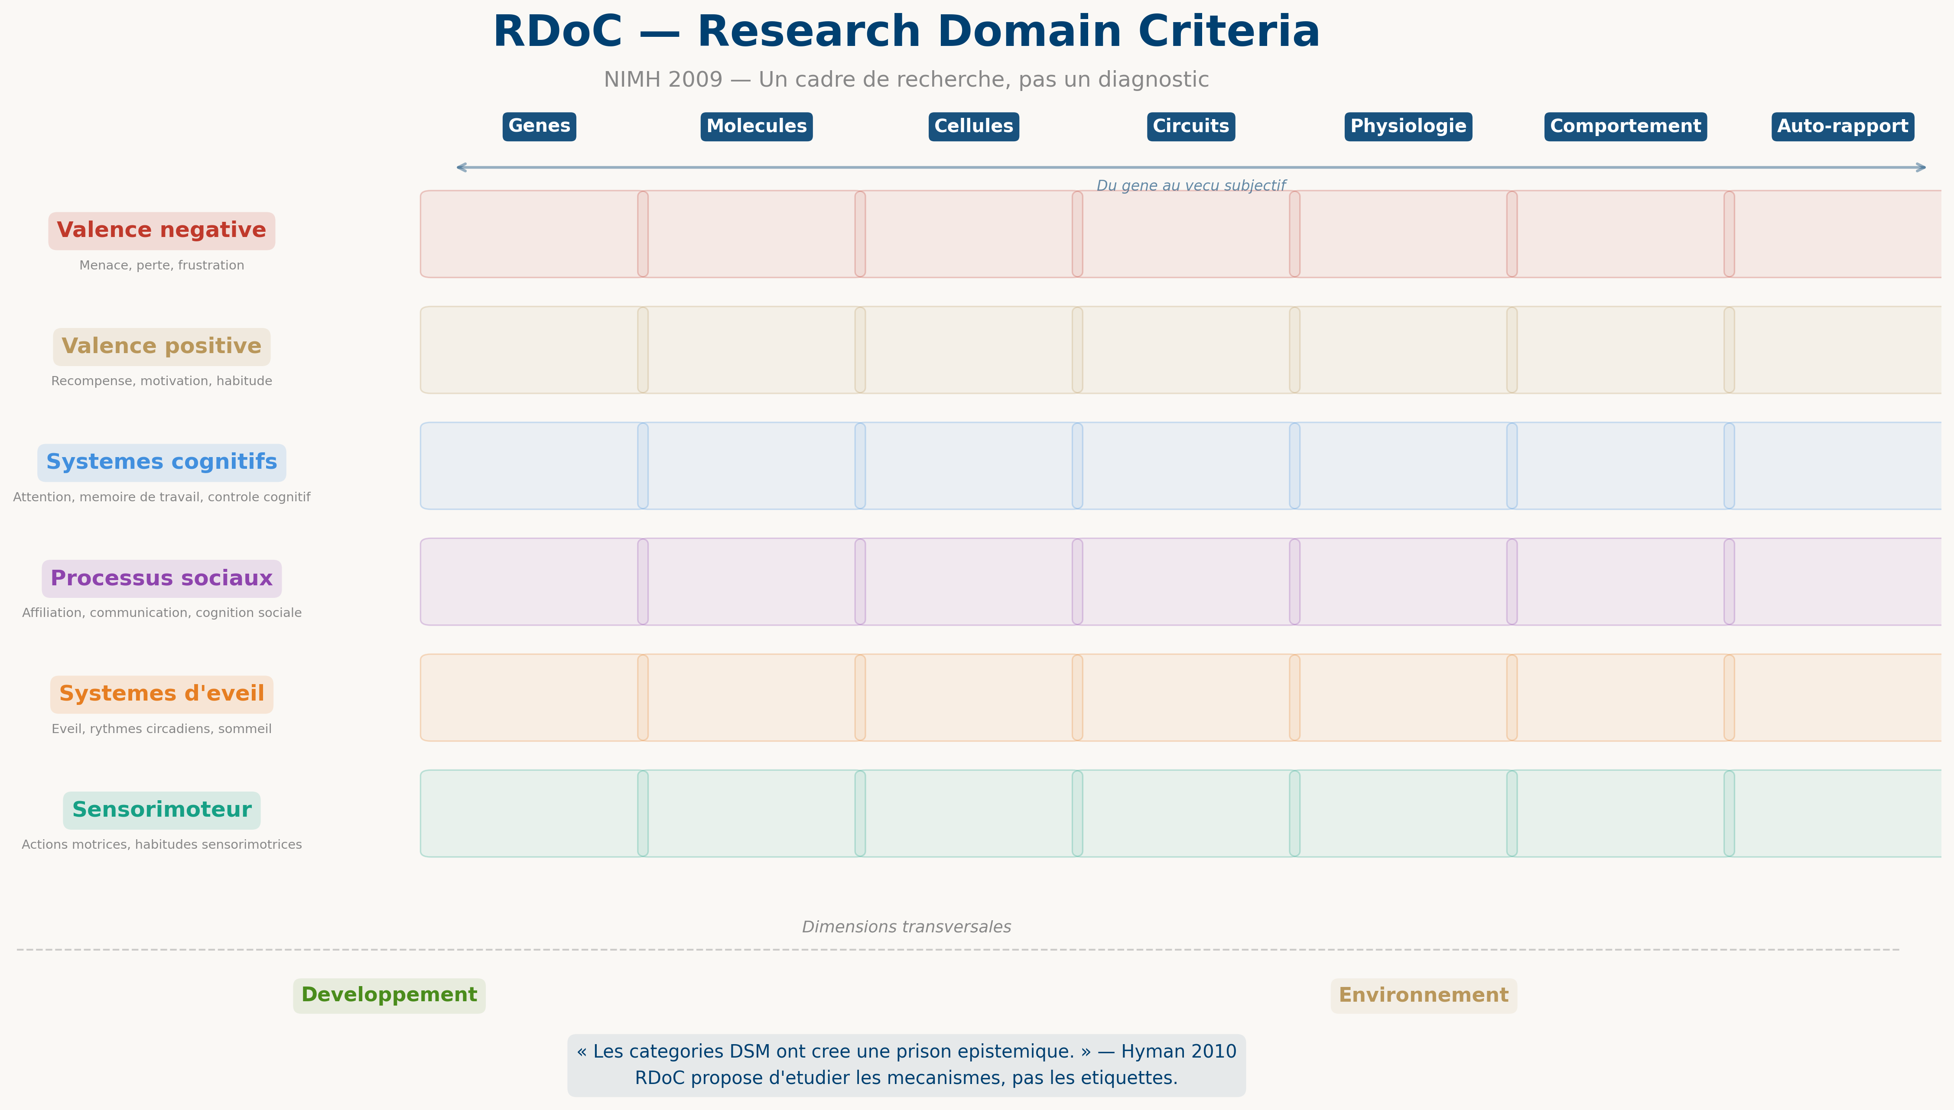Click the Cellules header badge
This screenshot has width=1954, height=1110.
point(974,127)
